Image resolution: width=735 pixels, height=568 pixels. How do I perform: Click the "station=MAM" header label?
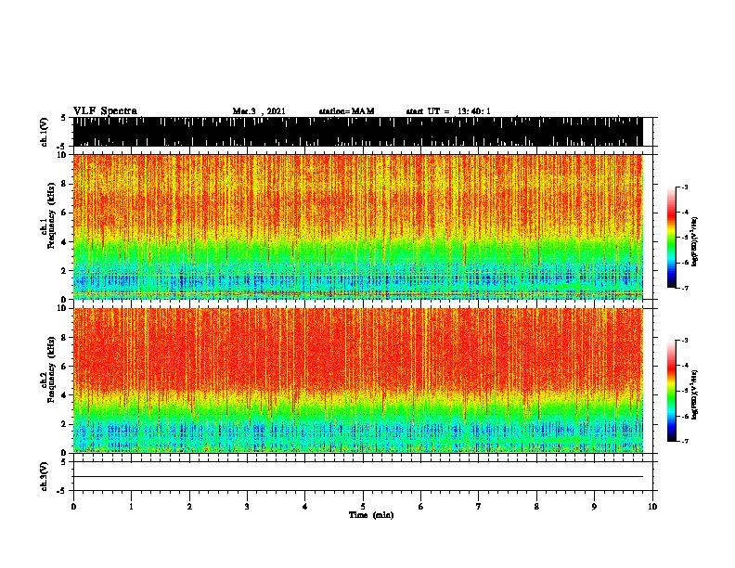pyautogui.click(x=346, y=111)
